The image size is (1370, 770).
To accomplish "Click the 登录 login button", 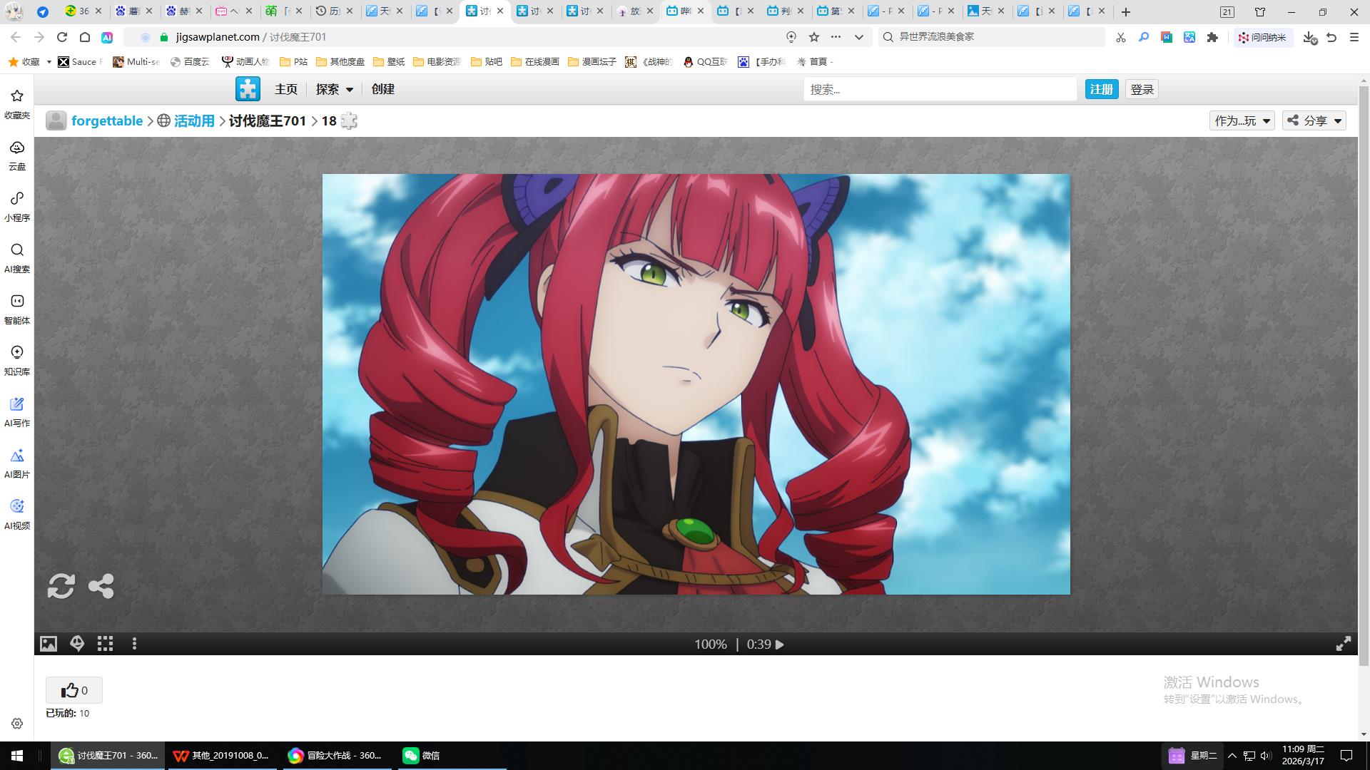I will pos(1142,89).
